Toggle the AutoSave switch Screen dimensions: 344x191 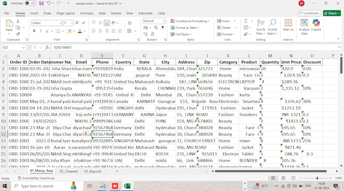[x=30, y=4]
